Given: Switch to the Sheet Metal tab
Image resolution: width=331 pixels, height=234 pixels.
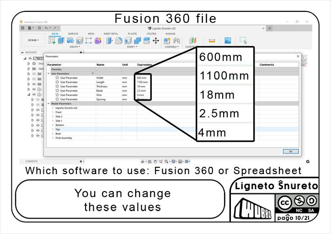Looking at the screenshot, I should pyautogui.click(x=111, y=34).
